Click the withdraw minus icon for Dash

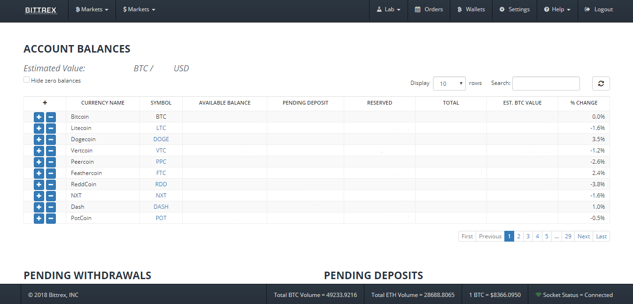[x=51, y=207]
